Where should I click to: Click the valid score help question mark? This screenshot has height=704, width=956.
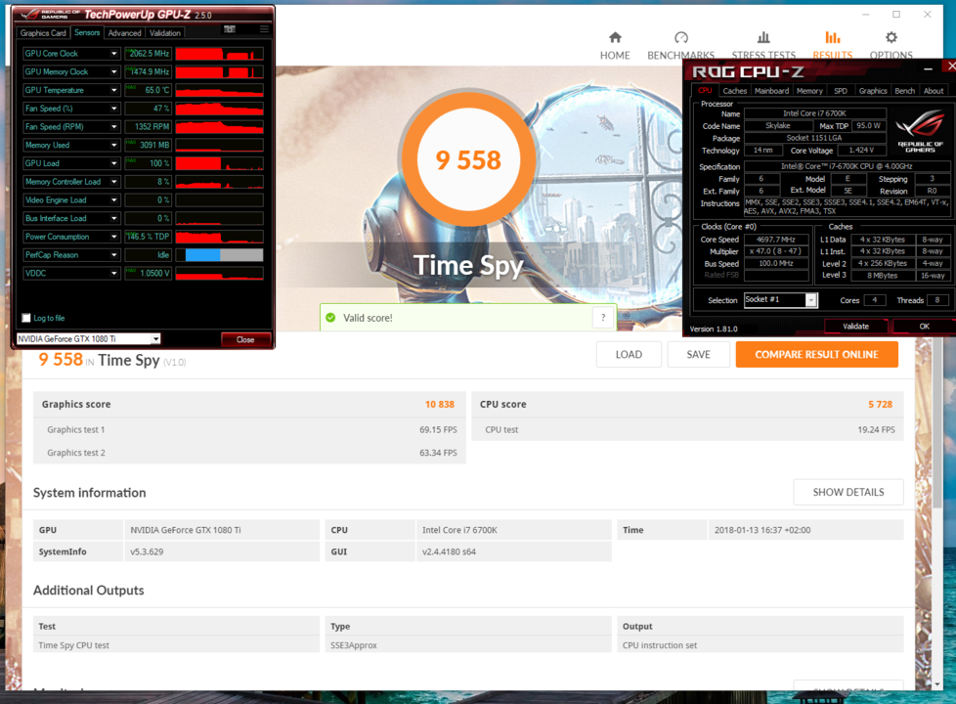(603, 317)
